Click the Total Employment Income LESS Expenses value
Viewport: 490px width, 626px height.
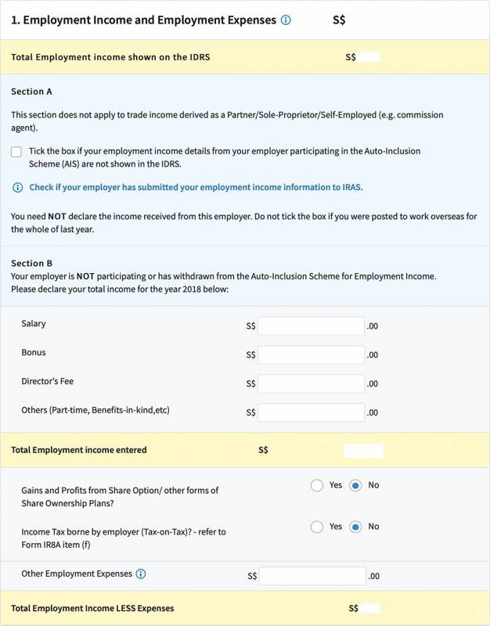[x=370, y=608]
